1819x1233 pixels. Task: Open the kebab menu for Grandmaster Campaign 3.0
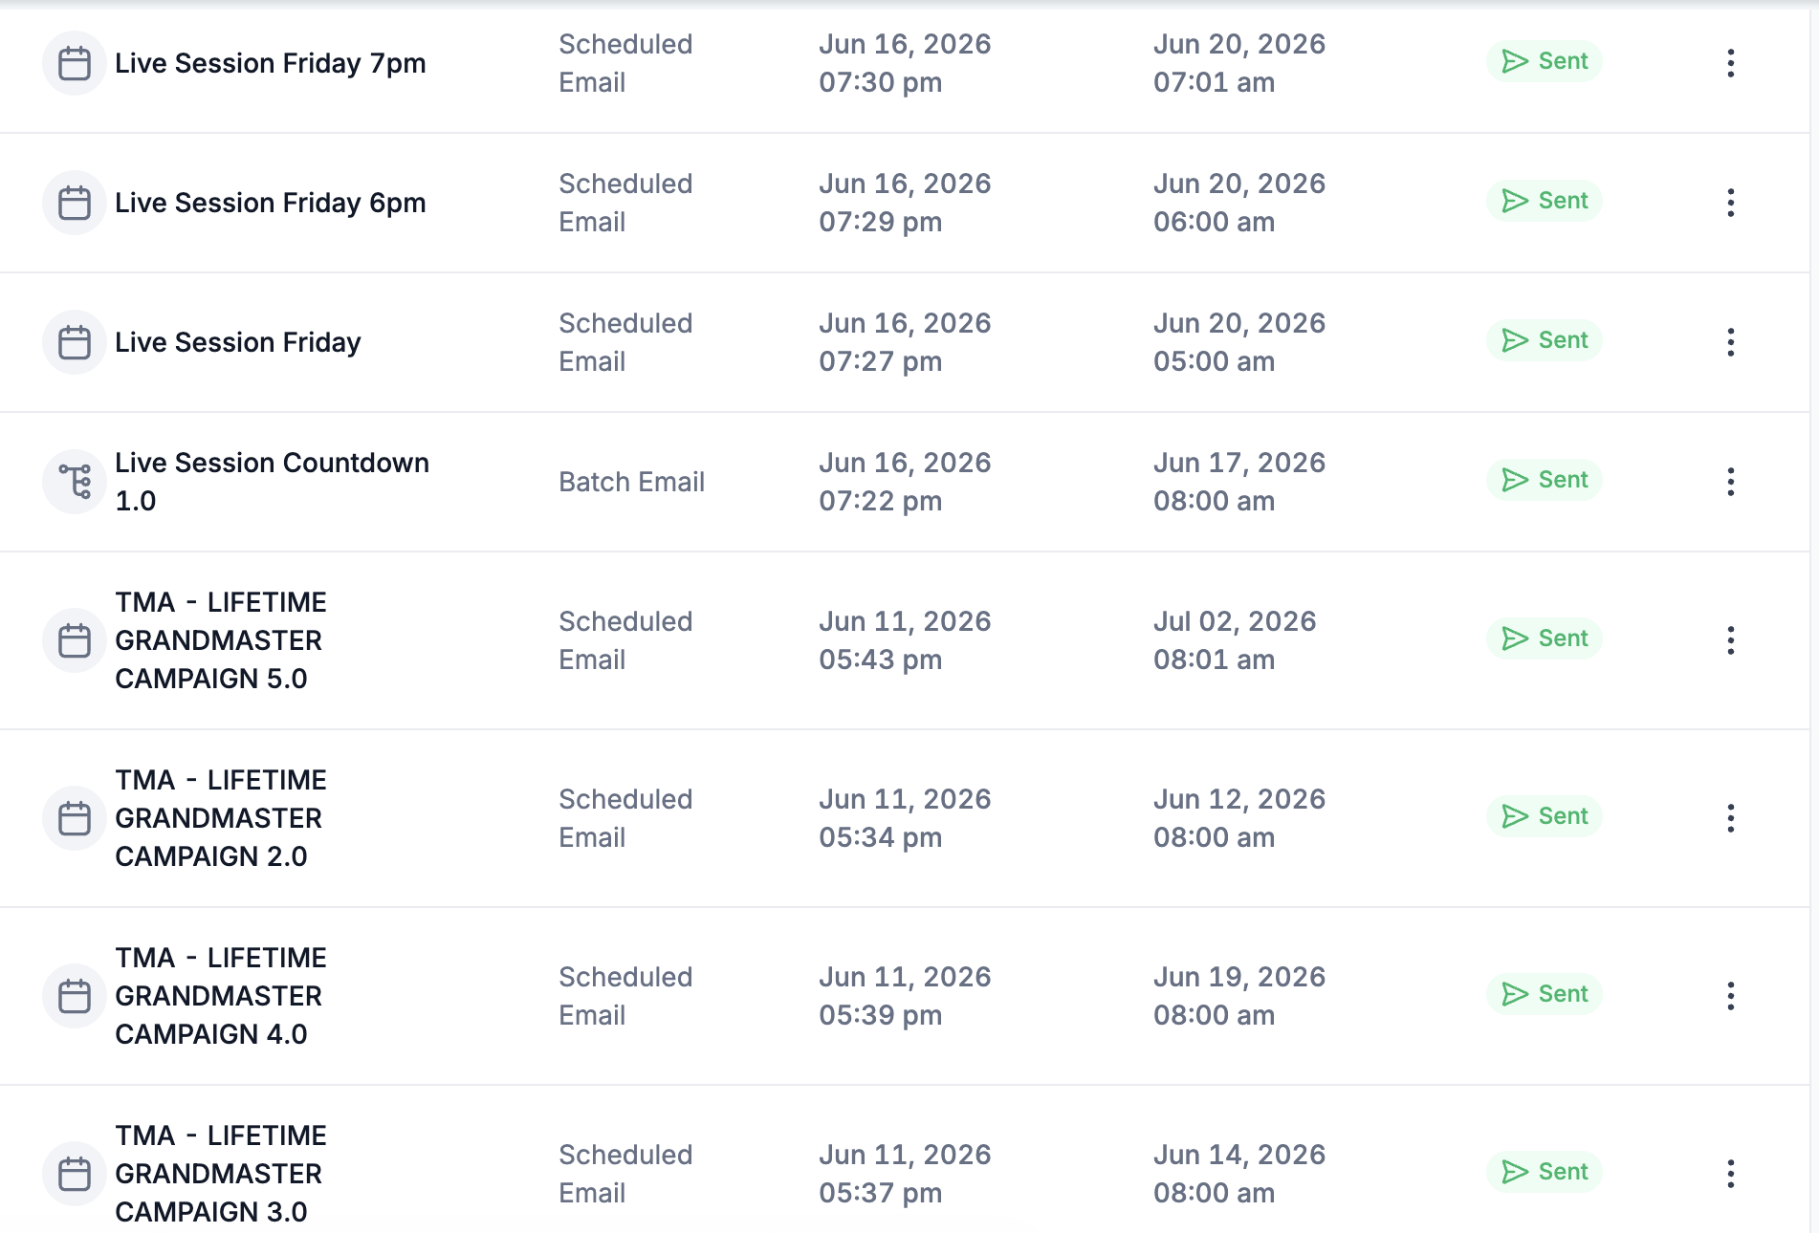1730,1174
